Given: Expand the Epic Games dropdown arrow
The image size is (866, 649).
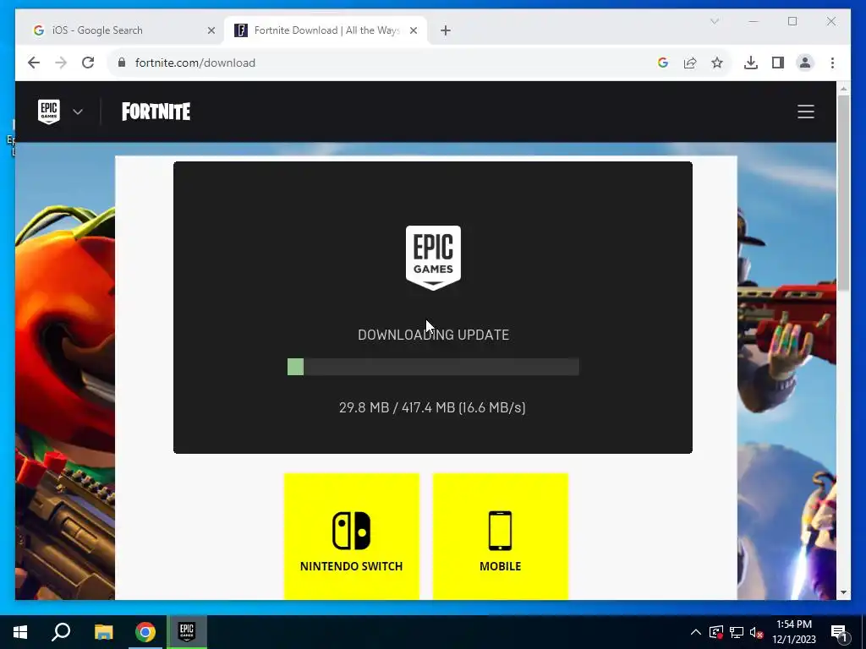Looking at the screenshot, I should [78, 112].
